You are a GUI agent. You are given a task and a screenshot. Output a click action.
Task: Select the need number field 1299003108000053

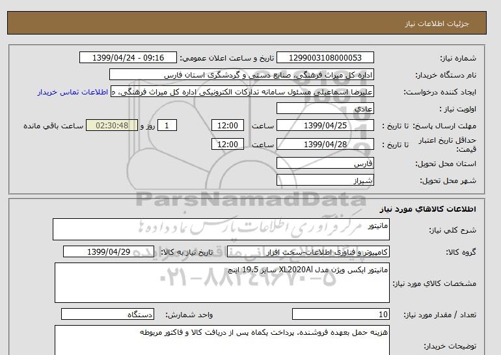[325, 57]
